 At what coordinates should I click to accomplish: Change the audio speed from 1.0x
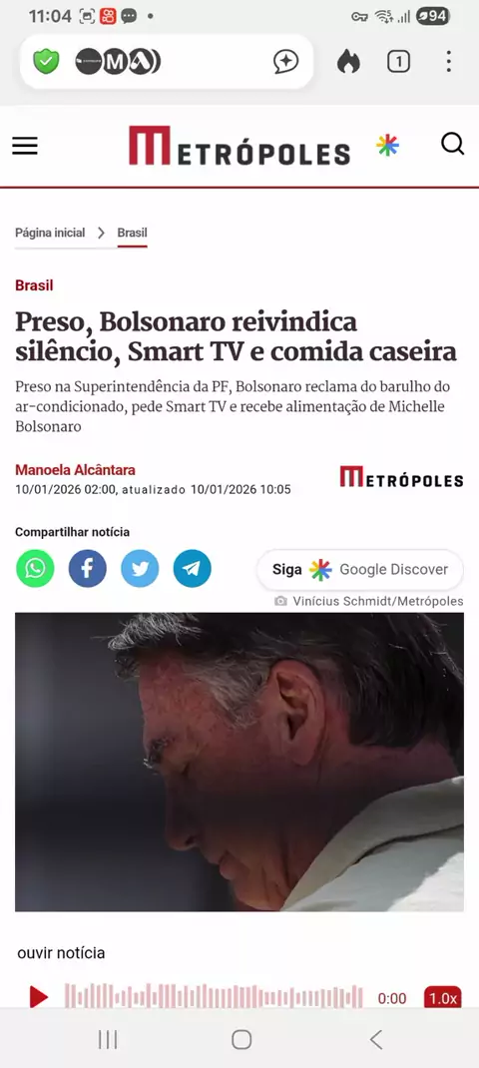click(442, 998)
